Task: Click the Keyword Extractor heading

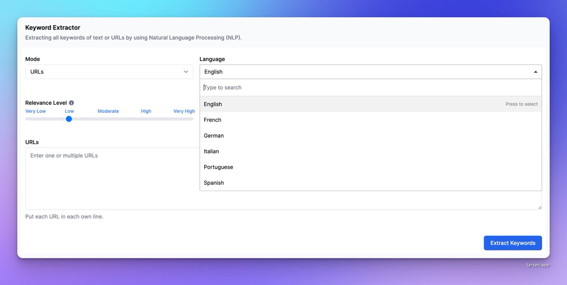Action: pyautogui.click(x=53, y=28)
